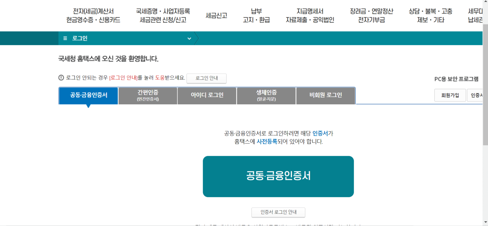The height and width of the screenshot is (226, 488).
Task: Open 국세증명·사업자등록 세금관련 신청/신고 menu
Action: click(x=163, y=16)
